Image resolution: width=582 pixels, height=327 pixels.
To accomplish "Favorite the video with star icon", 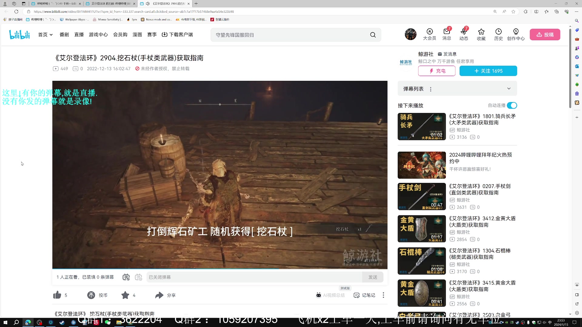I will tap(125, 295).
